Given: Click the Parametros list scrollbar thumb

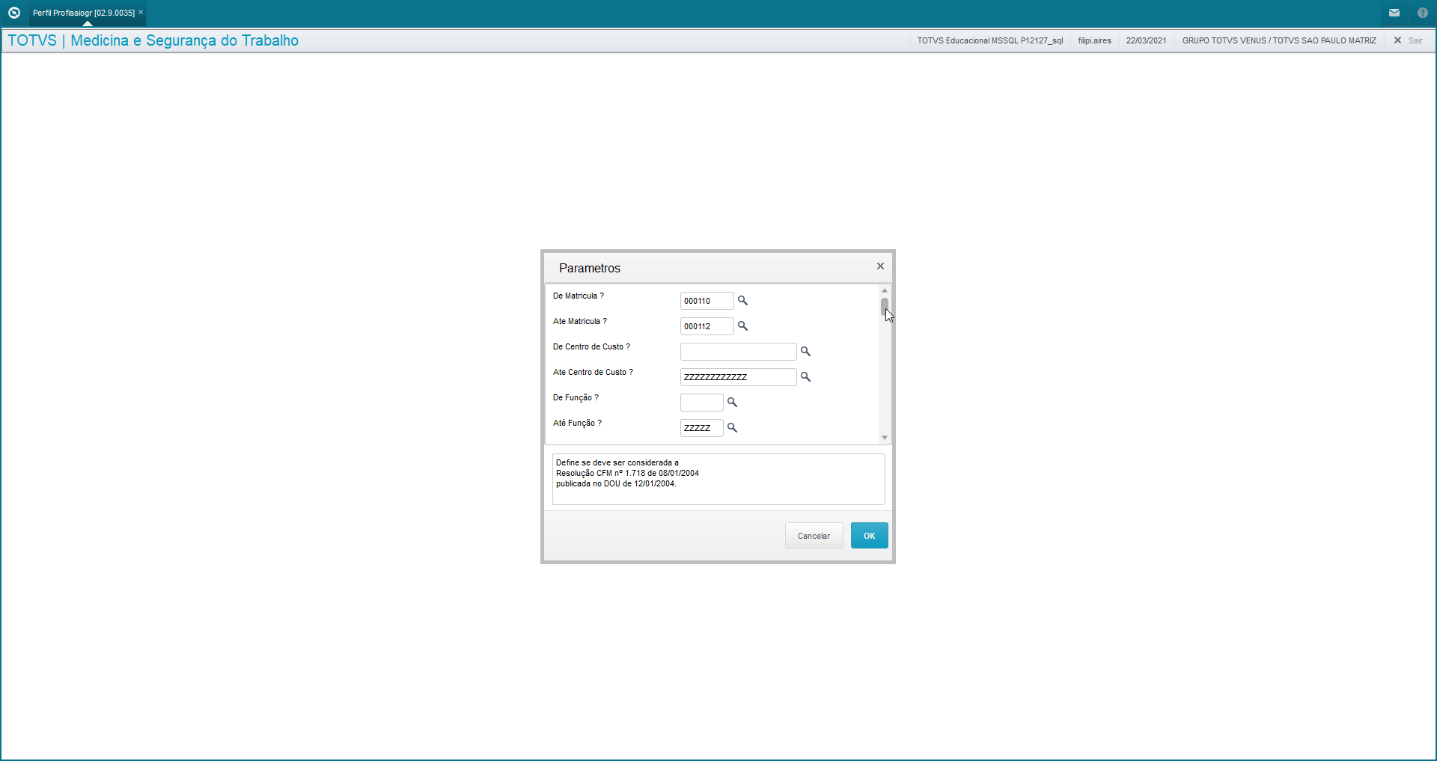Looking at the screenshot, I should click(x=885, y=308).
